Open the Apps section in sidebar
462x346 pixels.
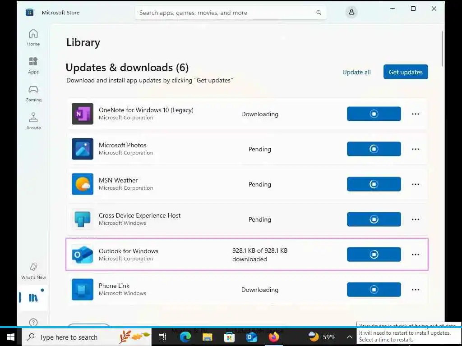pos(33,65)
